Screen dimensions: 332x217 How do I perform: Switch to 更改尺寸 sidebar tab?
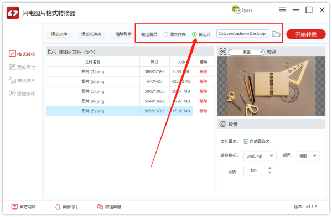(x=22, y=67)
